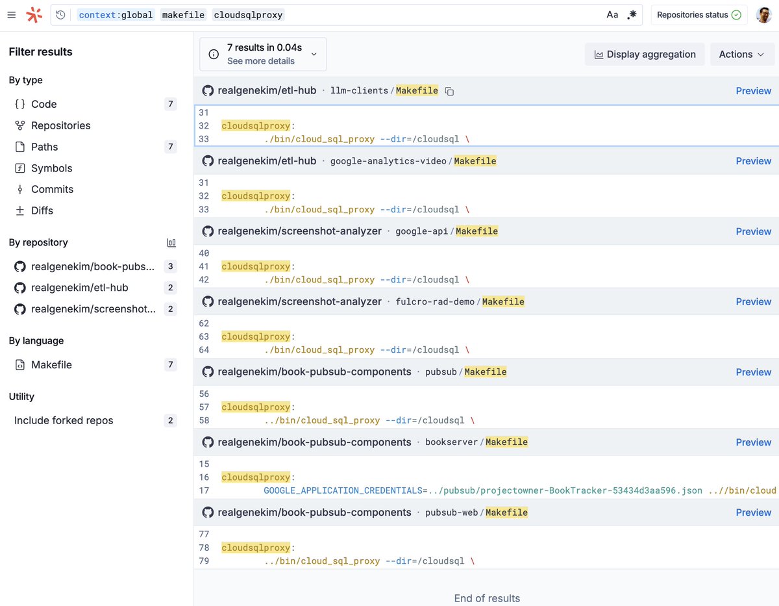Screen dimensions: 779x606
Task: Open realgenekim/screenshot-analyzer link in google-api result
Action: point(300,231)
